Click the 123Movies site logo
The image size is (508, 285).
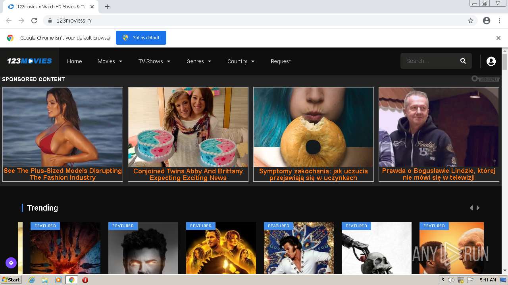point(29,61)
